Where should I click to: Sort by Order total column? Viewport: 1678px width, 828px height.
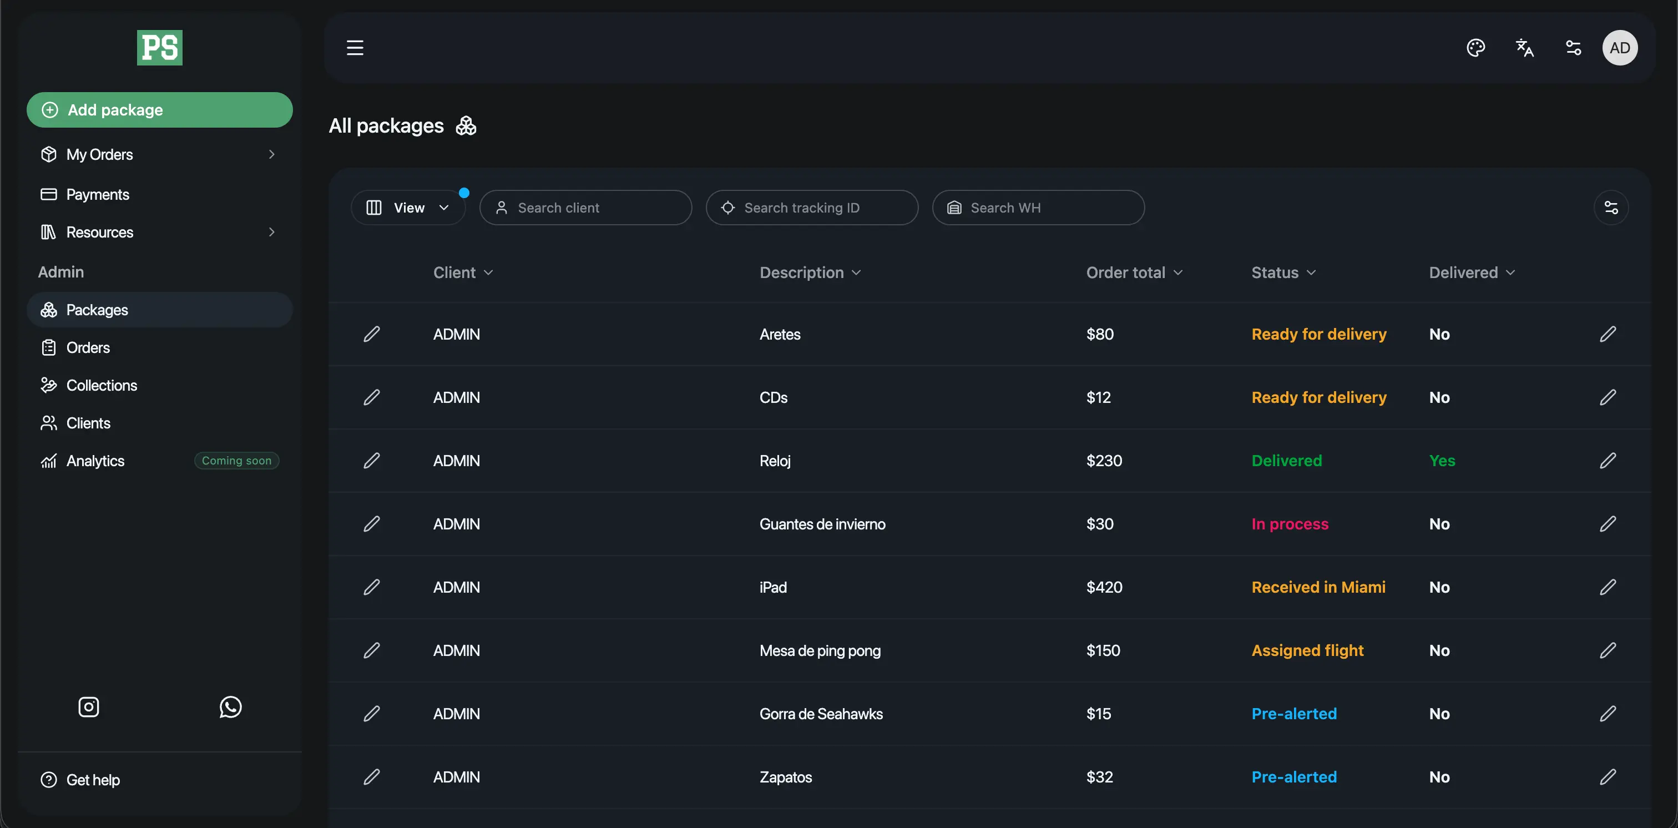[x=1134, y=272]
